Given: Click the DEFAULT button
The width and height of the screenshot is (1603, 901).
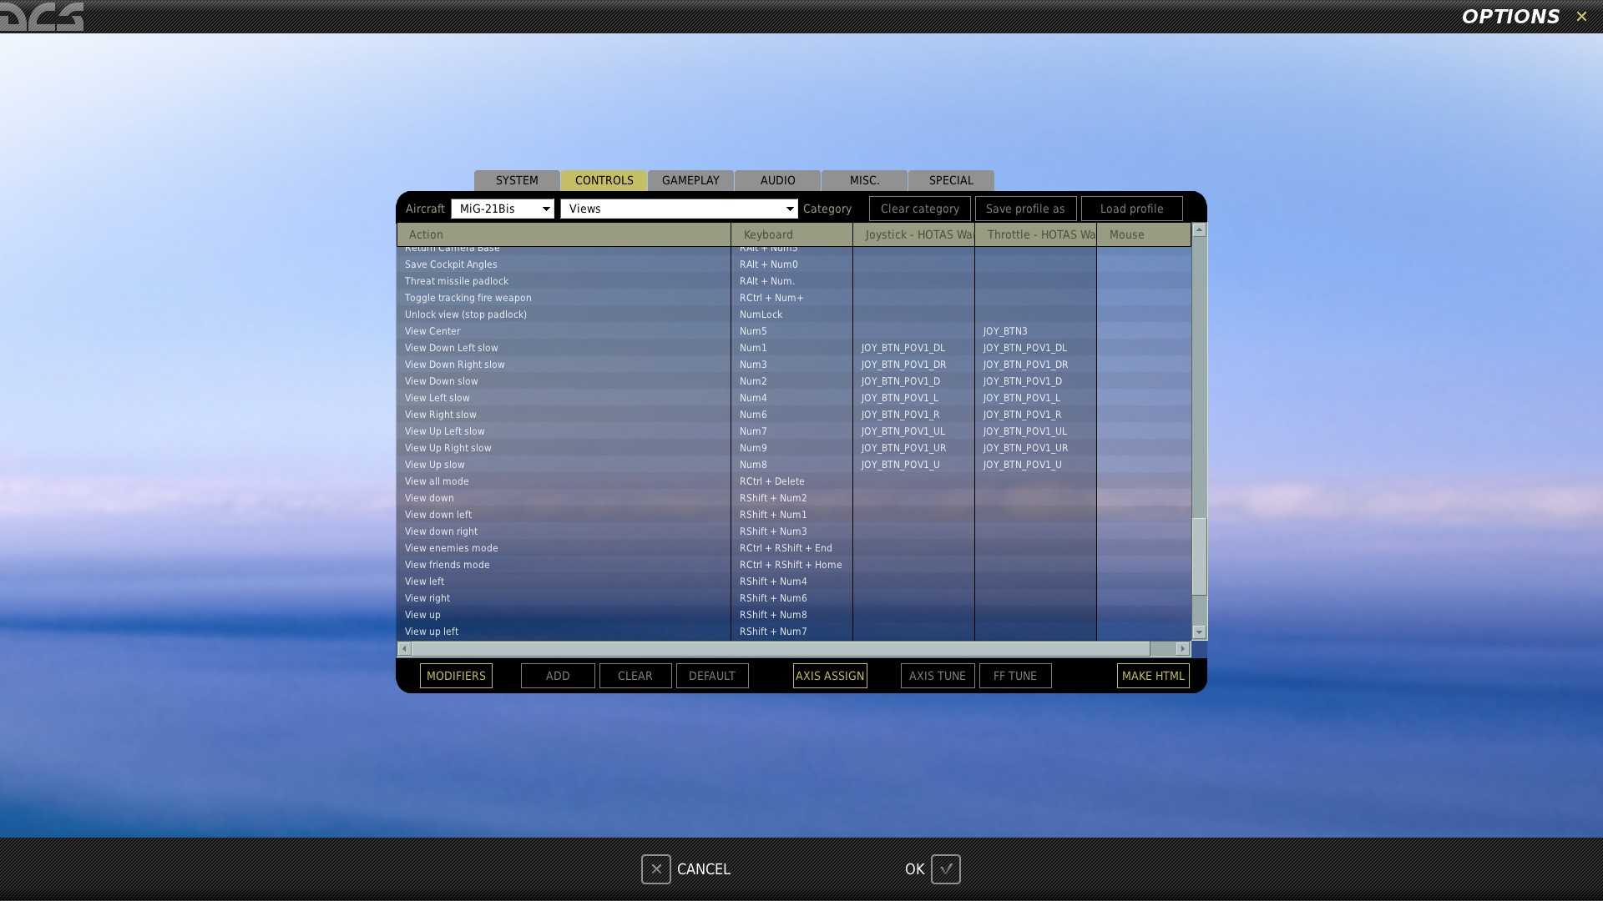Looking at the screenshot, I should coord(712,676).
